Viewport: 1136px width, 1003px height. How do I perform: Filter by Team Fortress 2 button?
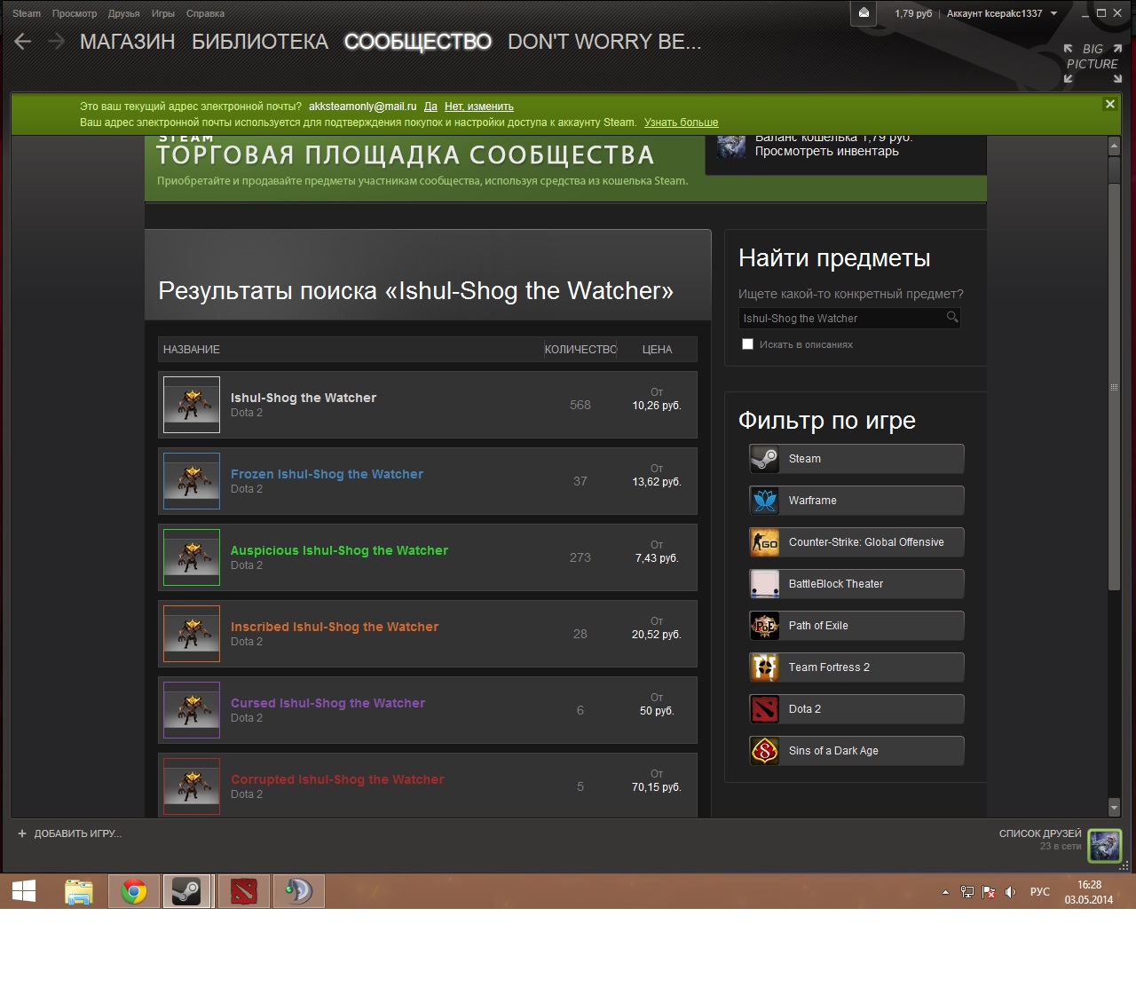856,667
